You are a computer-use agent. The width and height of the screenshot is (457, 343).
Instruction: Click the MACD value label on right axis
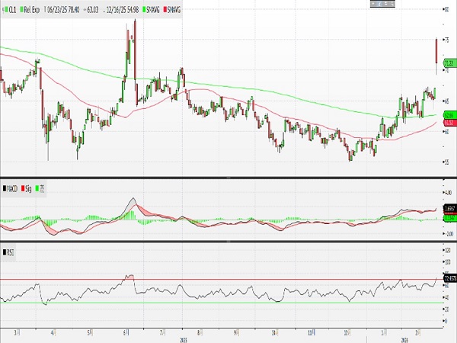pyautogui.click(x=449, y=208)
